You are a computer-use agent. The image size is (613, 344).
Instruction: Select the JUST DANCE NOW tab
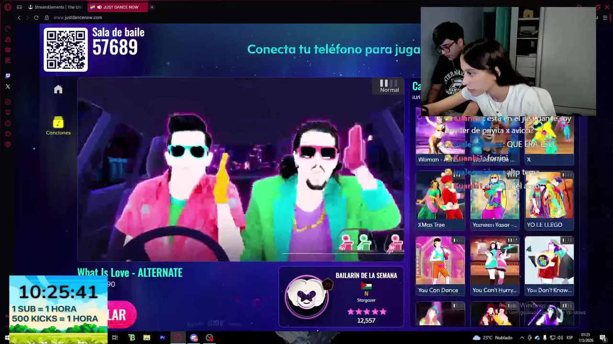point(117,7)
